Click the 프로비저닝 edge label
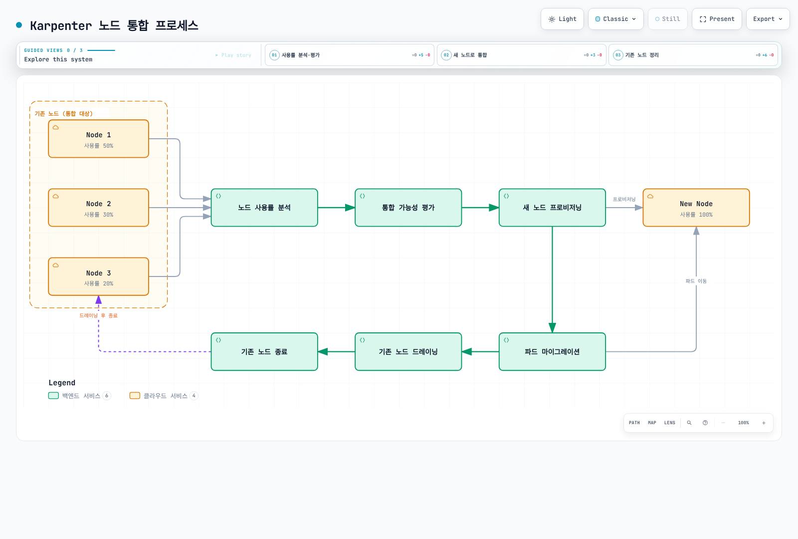Viewport: 798px width, 539px height. (624, 199)
